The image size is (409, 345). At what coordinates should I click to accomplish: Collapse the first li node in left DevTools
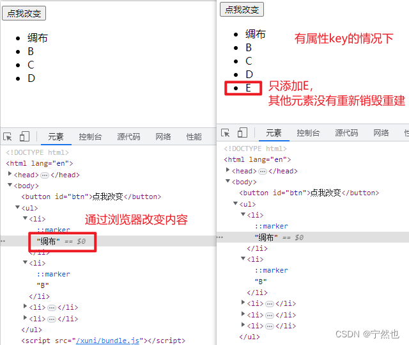(26, 218)
